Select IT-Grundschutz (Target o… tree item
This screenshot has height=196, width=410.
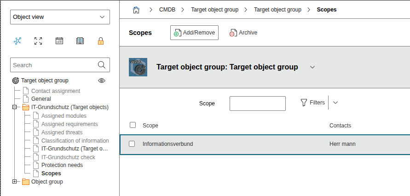(x=75, y=149)
